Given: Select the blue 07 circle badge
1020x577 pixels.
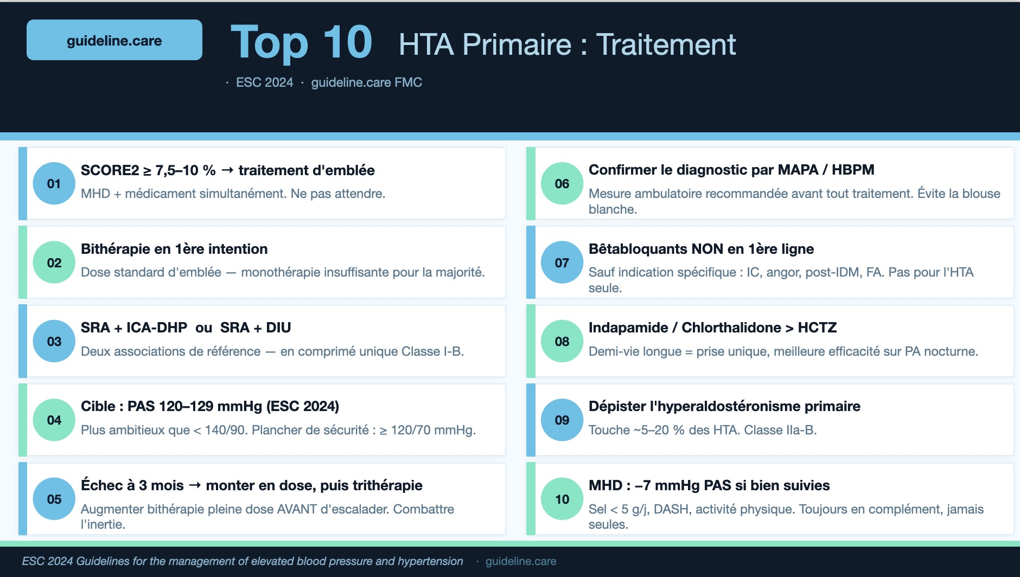Looking at the screenshot, I should (562, 262).
